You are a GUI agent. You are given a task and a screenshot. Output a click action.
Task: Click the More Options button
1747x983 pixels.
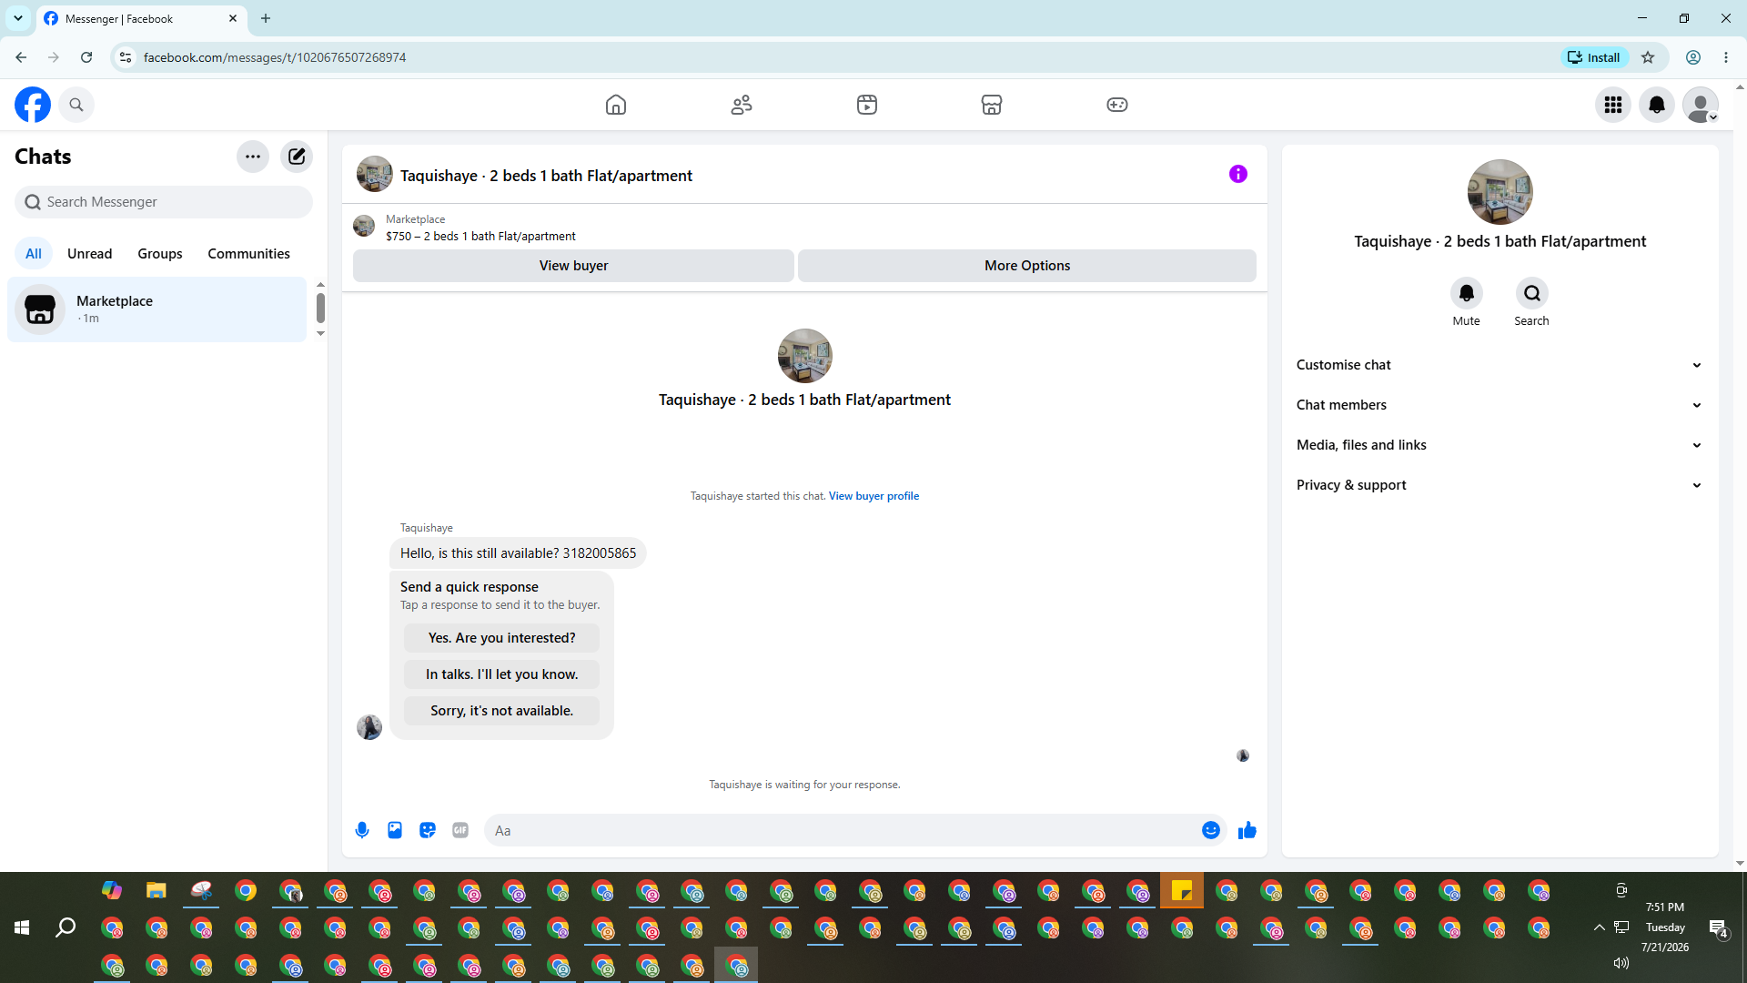(x=1027, y=266)
